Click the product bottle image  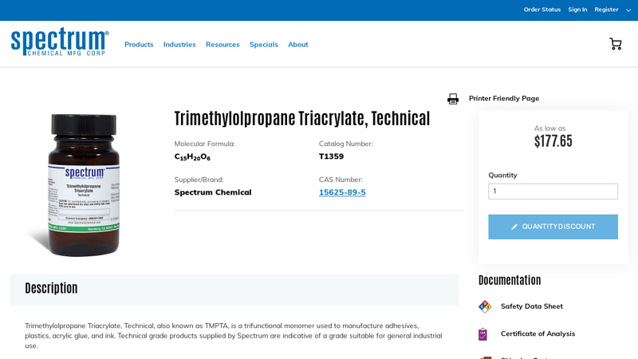(x=84, y=185)
